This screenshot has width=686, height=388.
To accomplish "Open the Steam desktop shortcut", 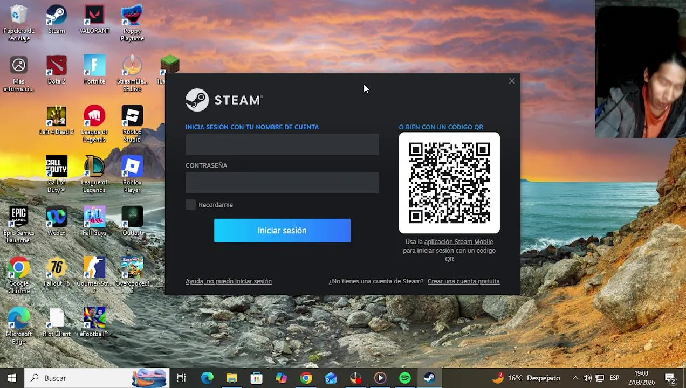I will 57,20.
